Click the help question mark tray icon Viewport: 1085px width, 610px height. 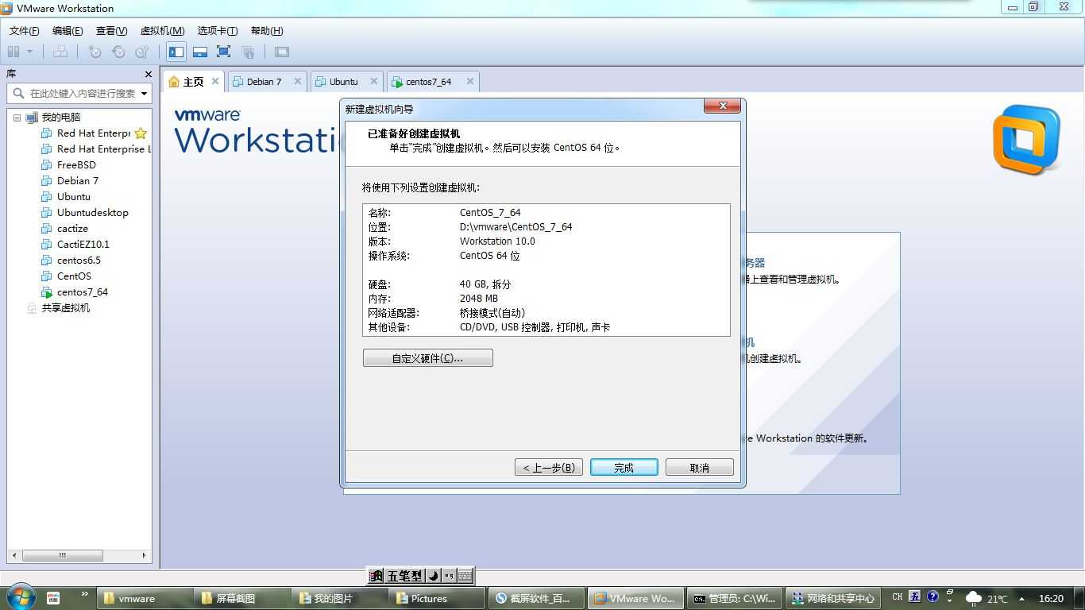click(932, 596)
